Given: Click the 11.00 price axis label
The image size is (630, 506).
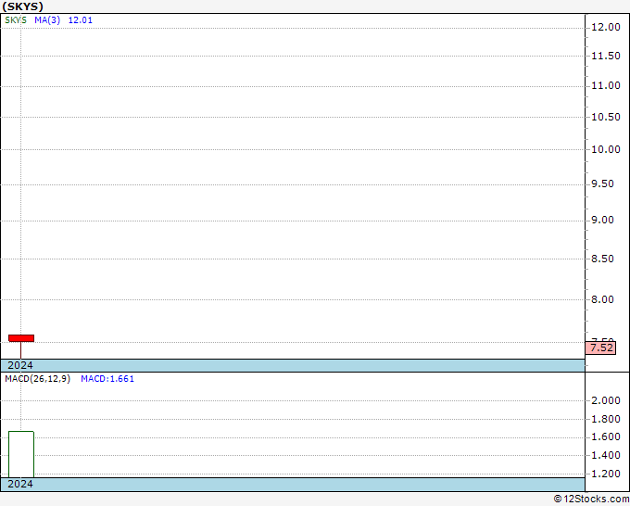Looking at the screenshot, I should [x=606, y=85].
